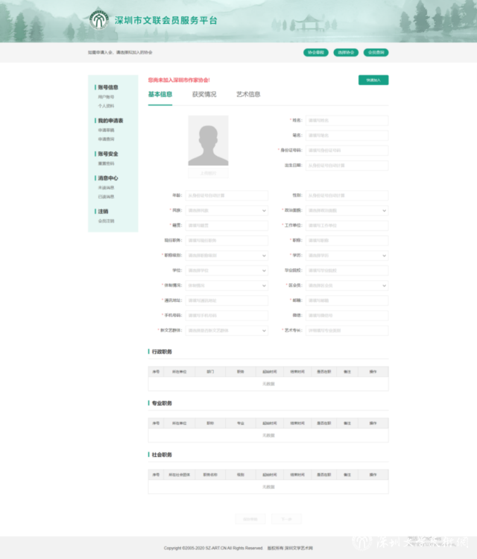Click the 选择协会 button
The width and height of the screenshot is (477, 559).
[346, 52]
